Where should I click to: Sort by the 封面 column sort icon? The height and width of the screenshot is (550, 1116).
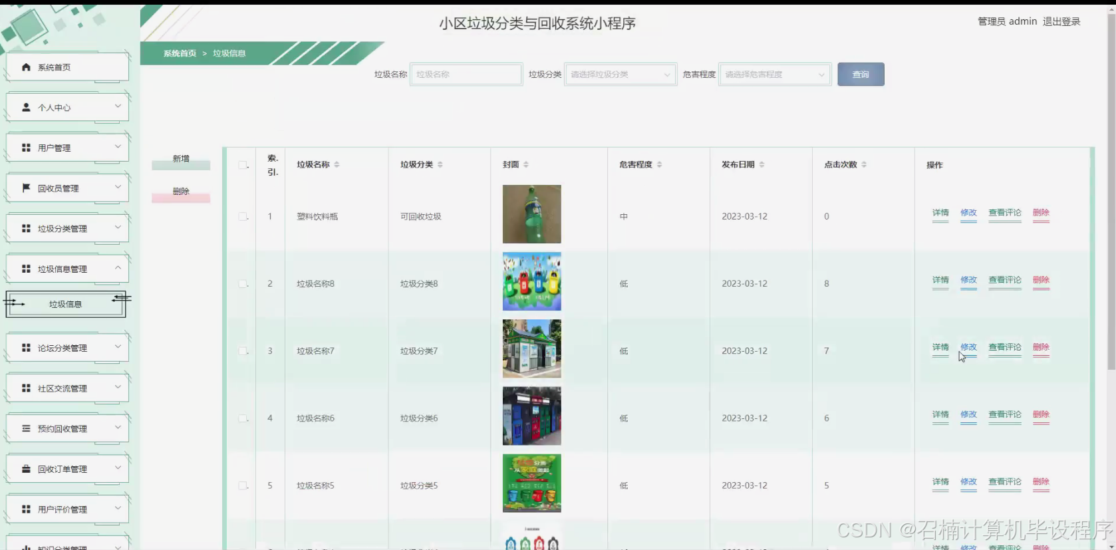point(525,164)
